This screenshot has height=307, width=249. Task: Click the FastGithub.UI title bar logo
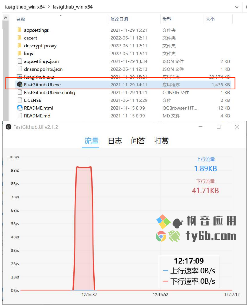9,127
